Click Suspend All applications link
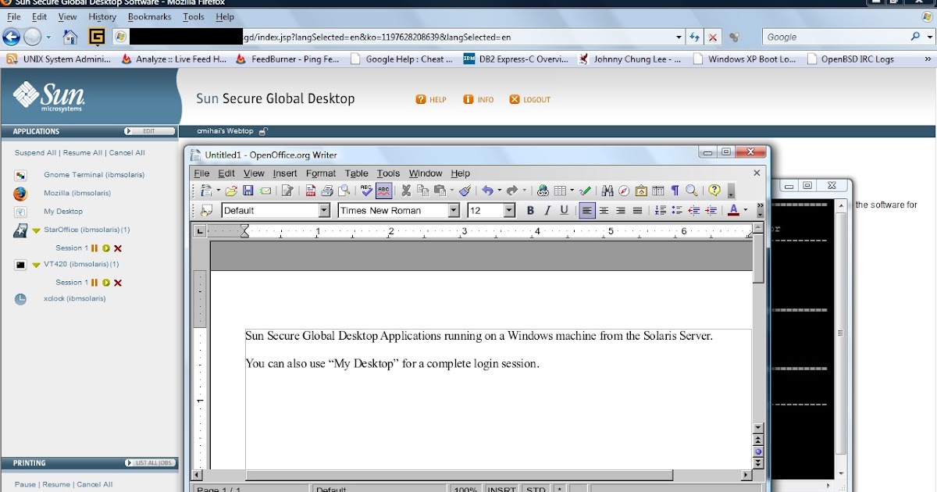 pyautogui.click(x=35, y=153)
